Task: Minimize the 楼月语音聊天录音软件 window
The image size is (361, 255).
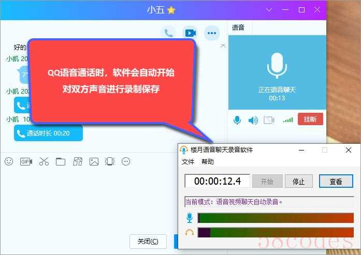Action: (301, 150)
